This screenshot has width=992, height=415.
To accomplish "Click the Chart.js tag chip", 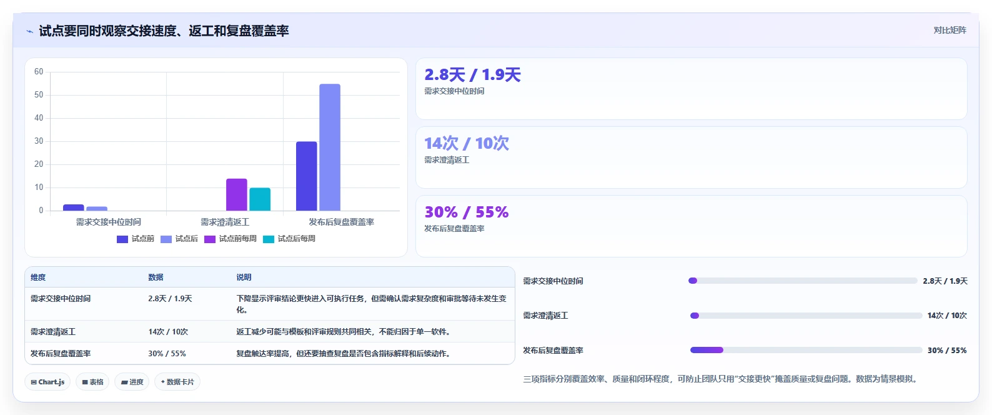I will point(47,382).
